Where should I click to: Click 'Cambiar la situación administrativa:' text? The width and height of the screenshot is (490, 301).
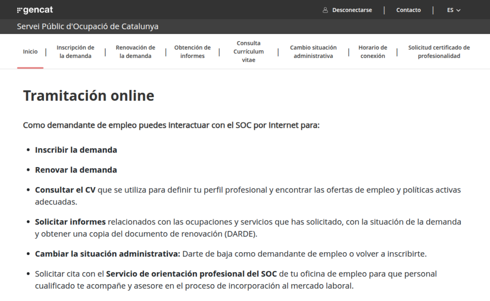(108, 254)
